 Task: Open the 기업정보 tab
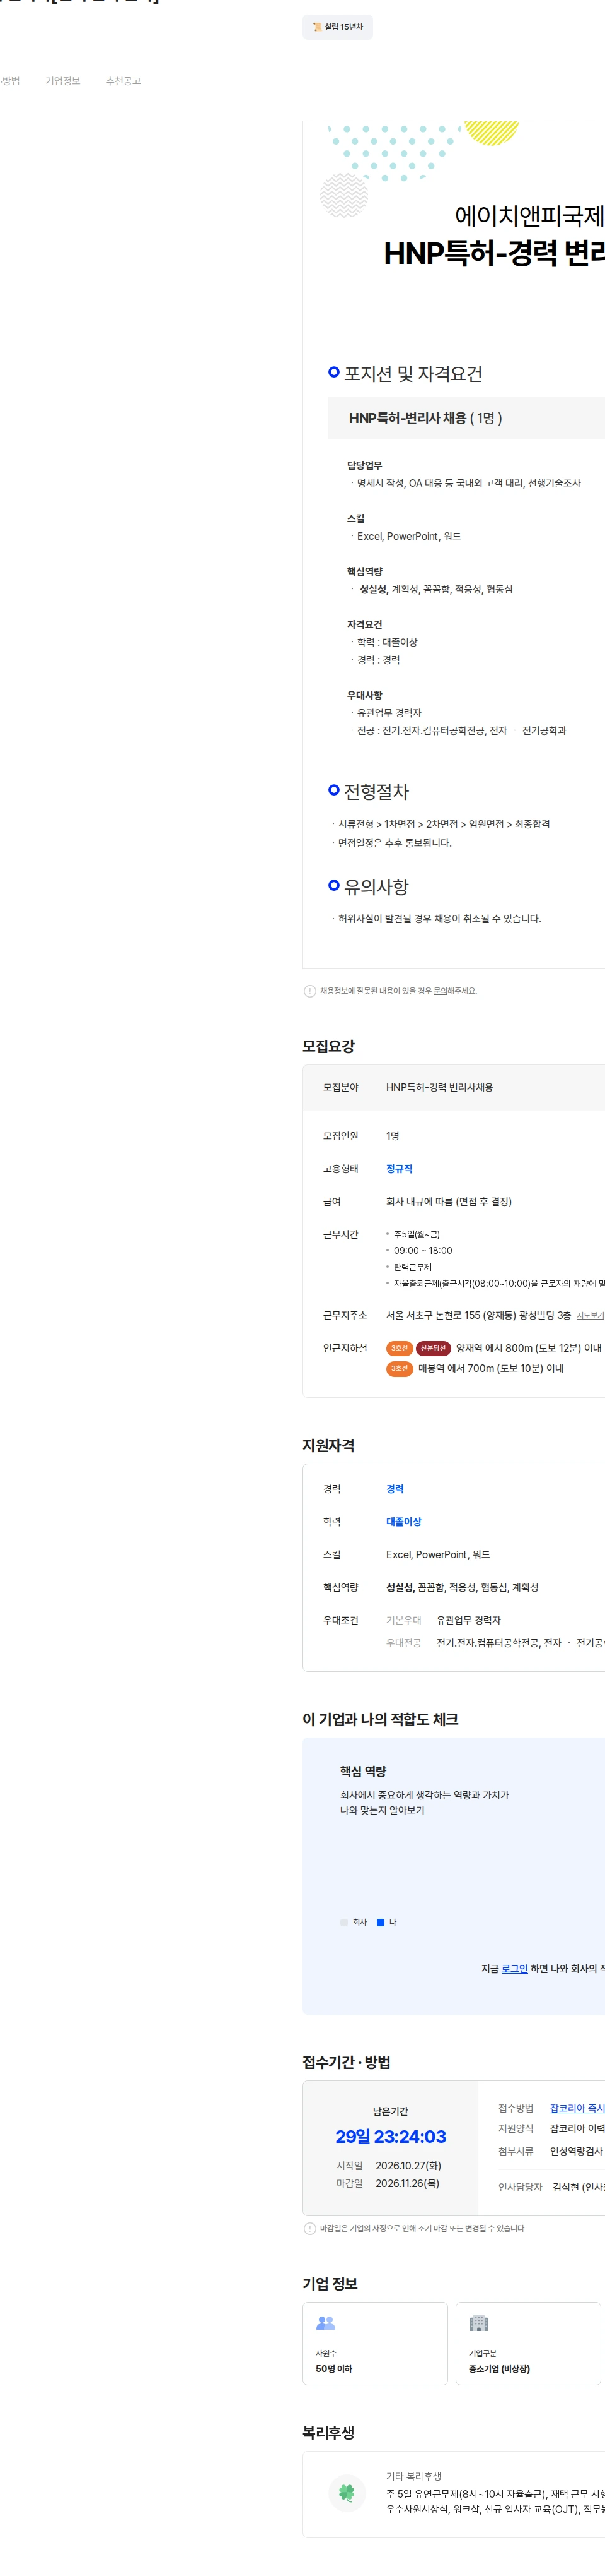click(x=62, y=81)
